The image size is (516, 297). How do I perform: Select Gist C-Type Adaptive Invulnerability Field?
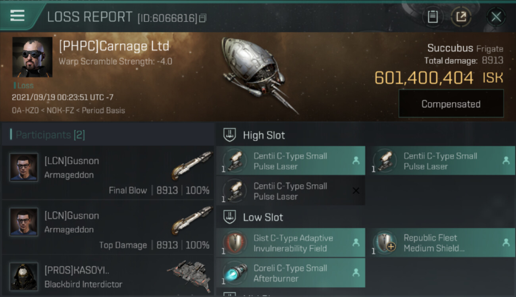click(291, 243)
